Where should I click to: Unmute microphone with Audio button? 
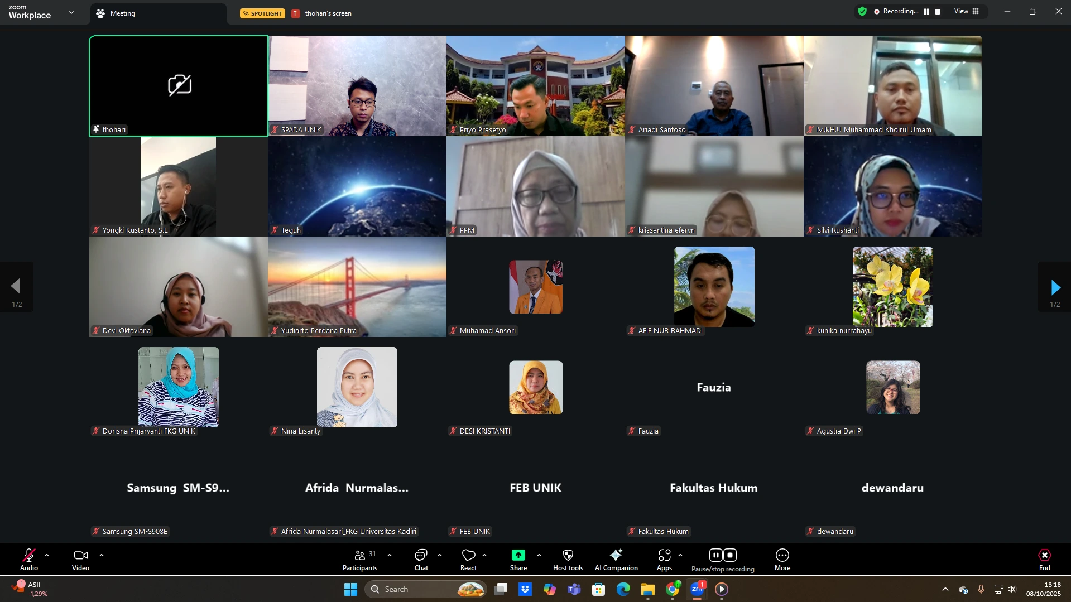point(29,560)
